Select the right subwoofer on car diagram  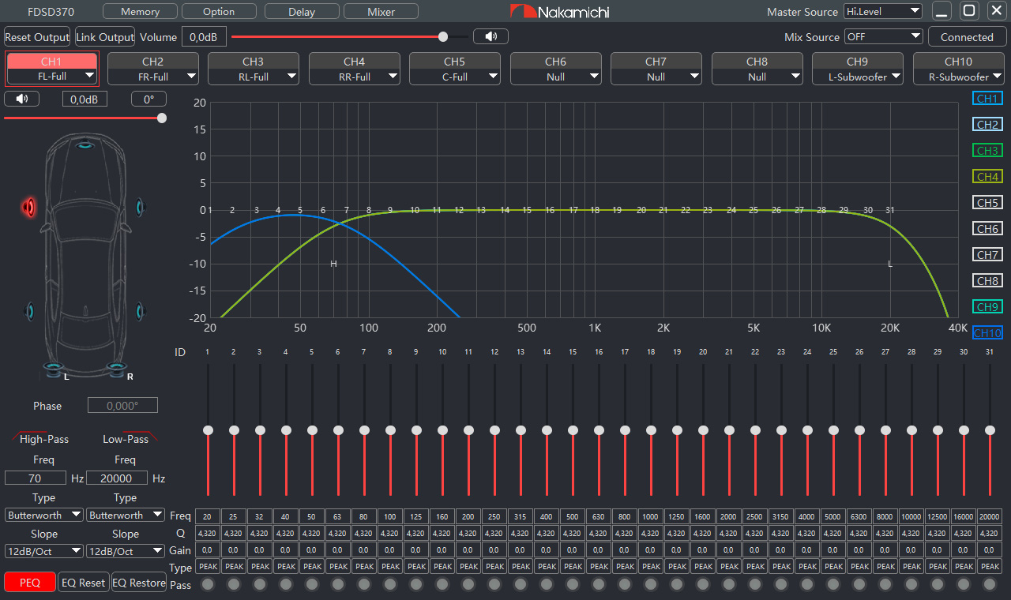point(117,367)
